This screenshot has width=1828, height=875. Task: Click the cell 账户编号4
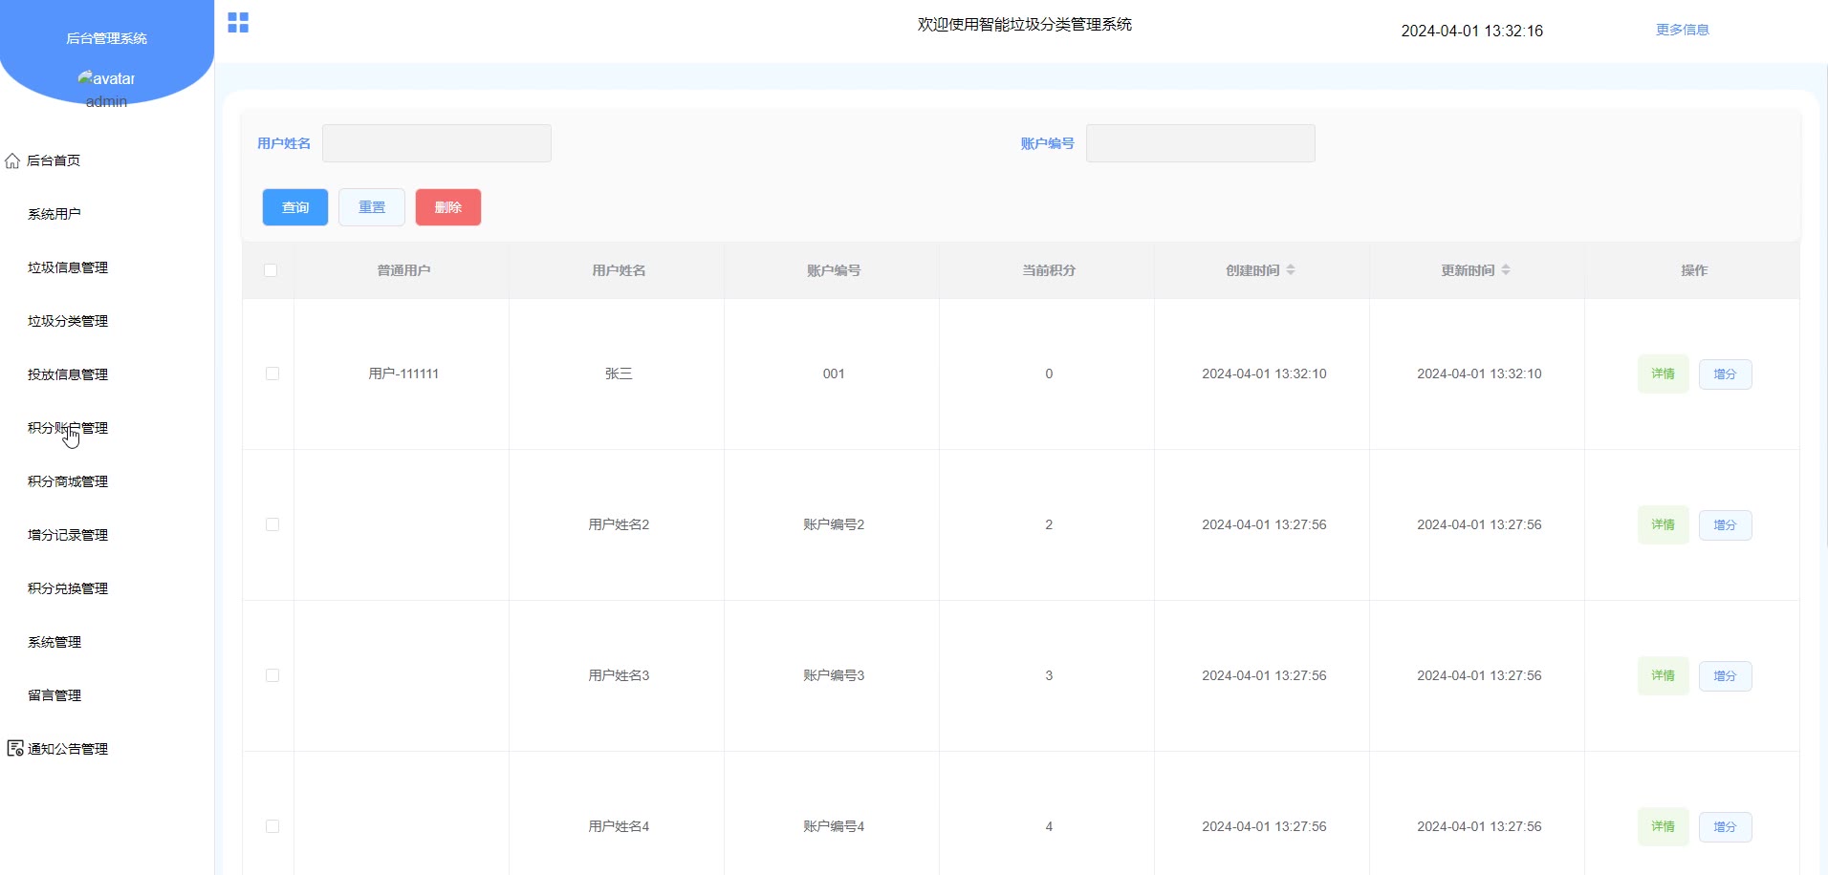pyautogui.click(x=834, y=826)
